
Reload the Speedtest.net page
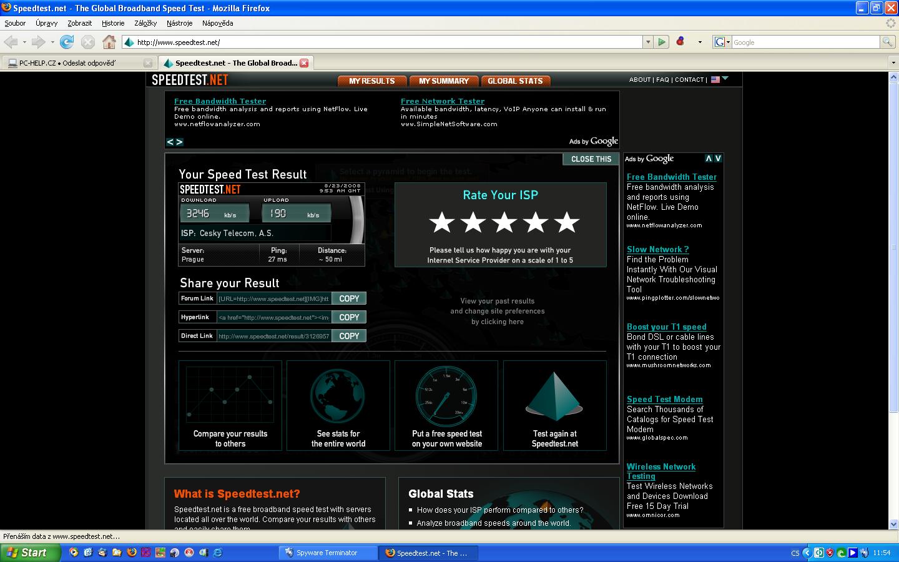67,42
